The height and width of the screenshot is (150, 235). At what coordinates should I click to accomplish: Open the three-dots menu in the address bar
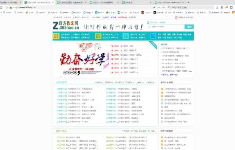coord(159,7)
